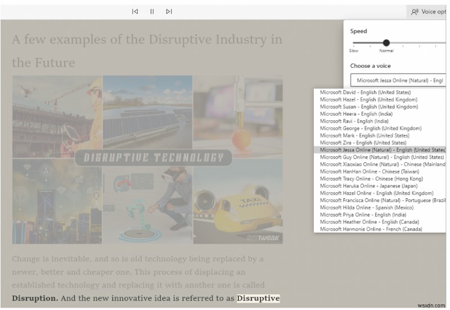Image resolution: width=450 pixels, height=310 pixels.
Task: Click the Normal speed label
Action: [386, 51]
